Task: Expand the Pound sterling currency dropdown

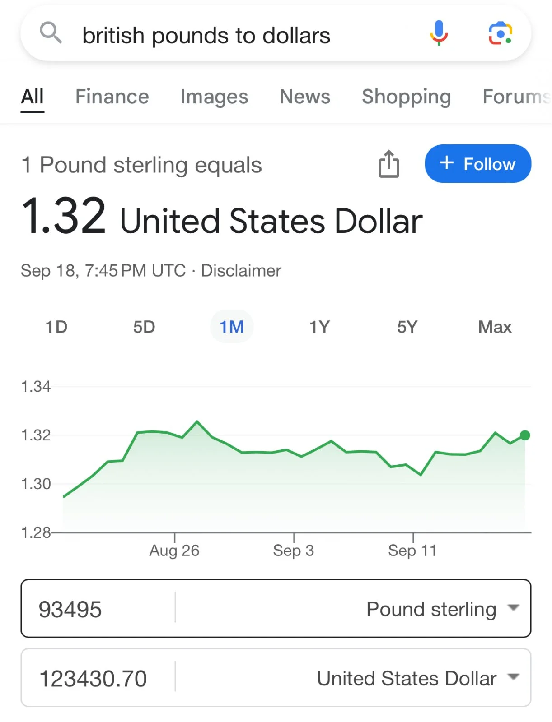Action: [443, 609]
